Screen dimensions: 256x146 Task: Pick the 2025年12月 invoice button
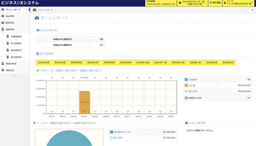(x=178, y=62)
